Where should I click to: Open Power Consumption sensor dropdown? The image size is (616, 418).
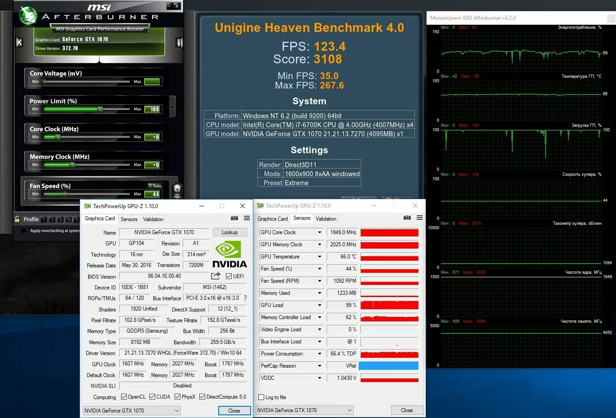(x=319, y=354)
